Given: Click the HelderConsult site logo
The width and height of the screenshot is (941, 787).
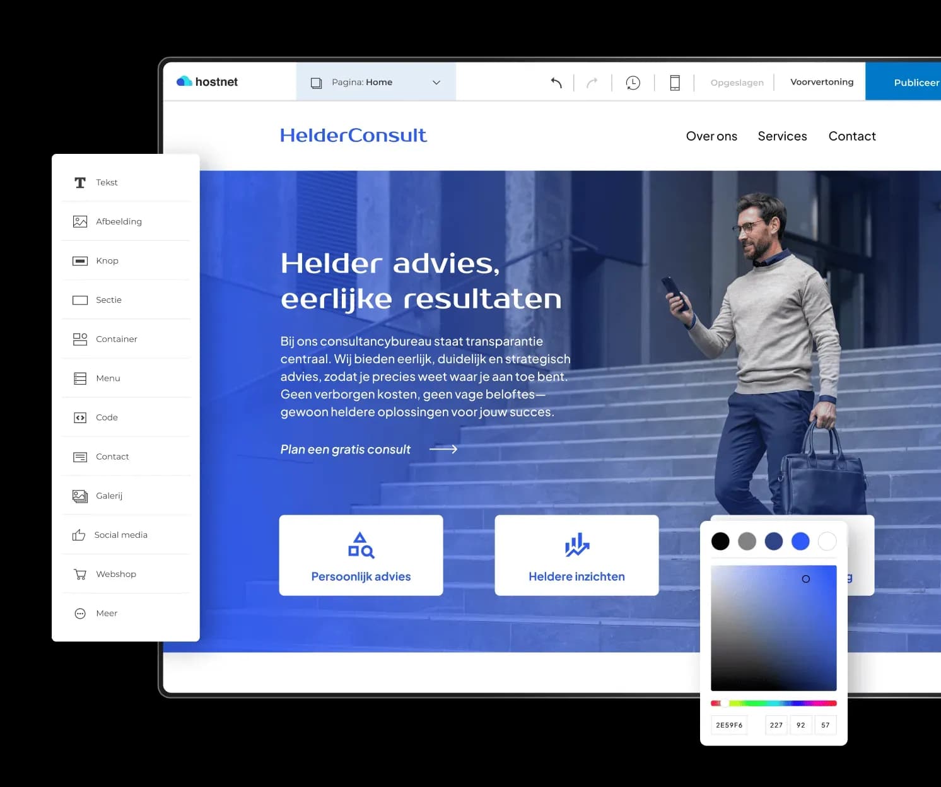Looking at the screenshot, I should point(353,135).
